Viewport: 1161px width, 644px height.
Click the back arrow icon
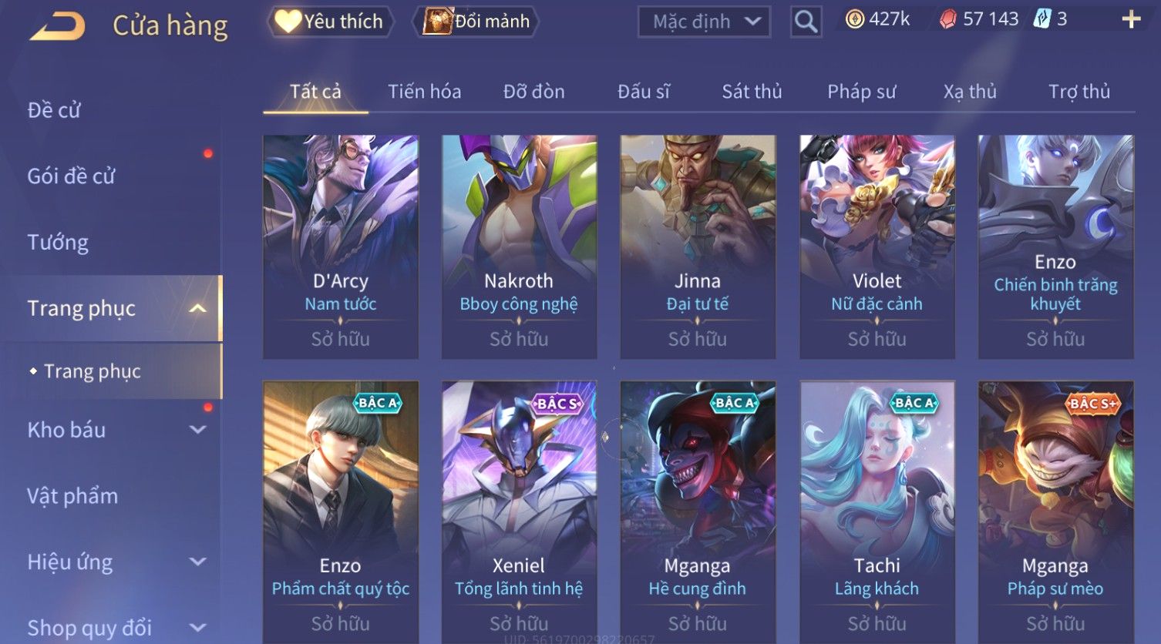click(58, 25)
